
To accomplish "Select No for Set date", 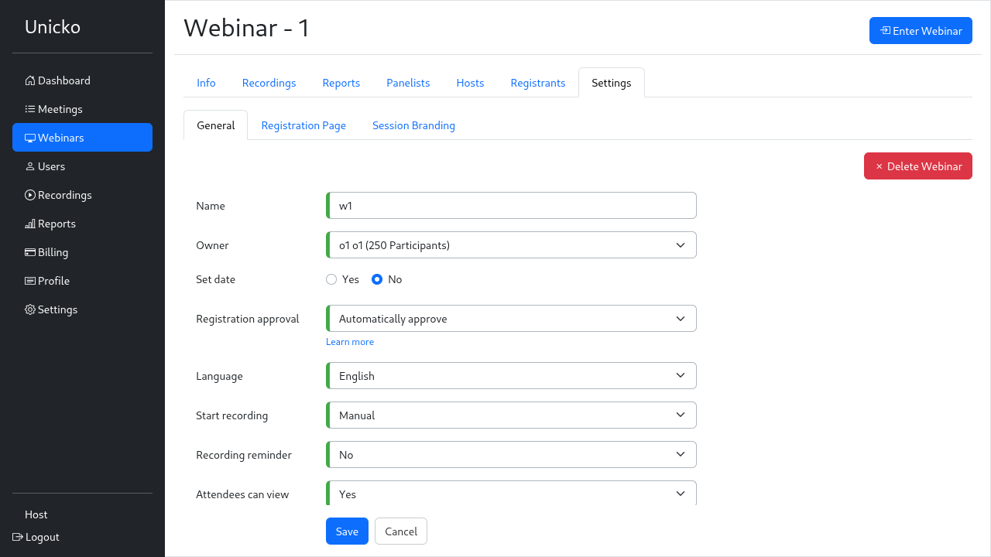I will (377, 279).
